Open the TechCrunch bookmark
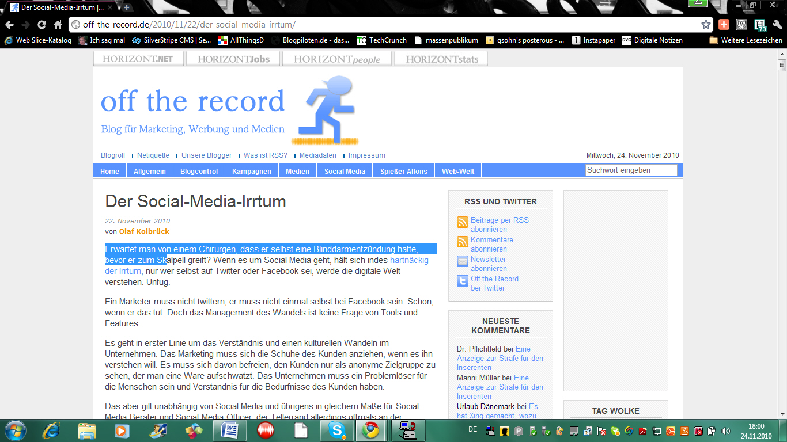Image resolution: width=787 pixels, height=442 pixels. pyautogui.click(x=382, y=40)
